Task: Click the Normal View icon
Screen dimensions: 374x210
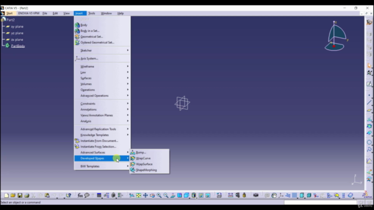Action: (173, 195)
